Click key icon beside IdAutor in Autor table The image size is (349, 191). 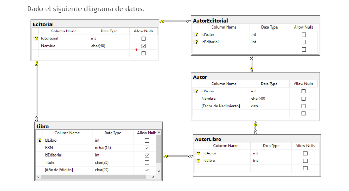(197, 91)
